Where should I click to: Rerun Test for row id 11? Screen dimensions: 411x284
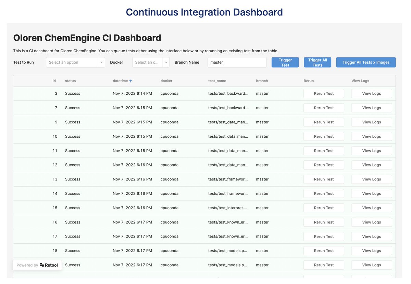point(324,151)
